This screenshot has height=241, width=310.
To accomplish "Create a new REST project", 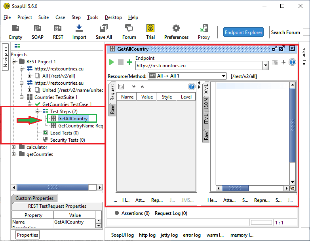I will [58, 32].
